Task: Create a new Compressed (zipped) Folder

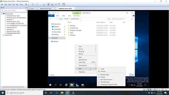Action: 111,84
